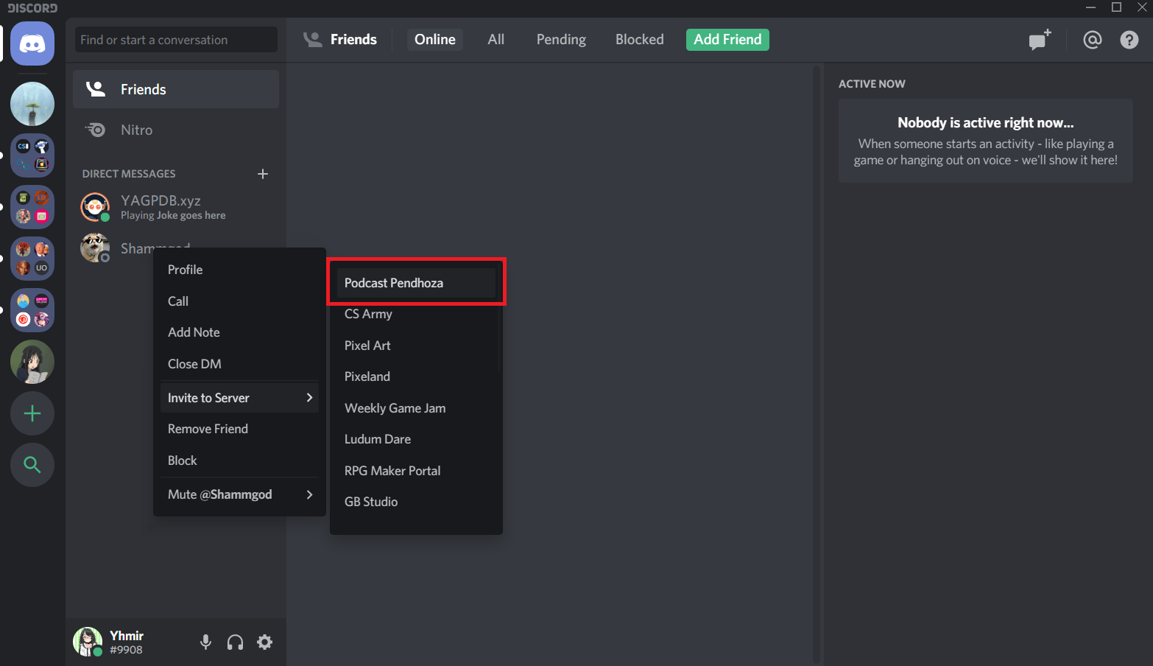Image resolution: width=1153 pixels, height=666 pixels.
Task: Click the New Group DM icon
Action: [x=1040, y=40]
